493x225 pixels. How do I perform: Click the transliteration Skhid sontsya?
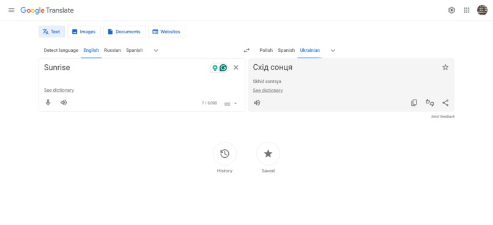click(267, 81)
